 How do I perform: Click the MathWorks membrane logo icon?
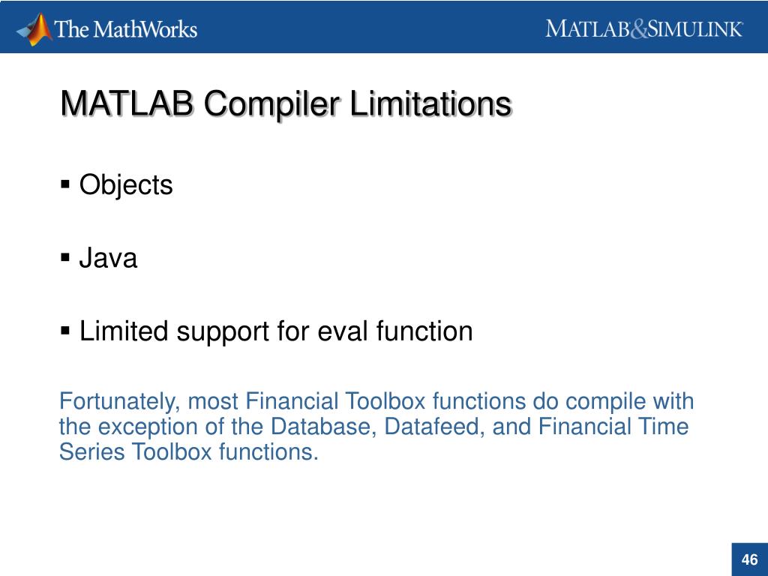coord(34,29)
